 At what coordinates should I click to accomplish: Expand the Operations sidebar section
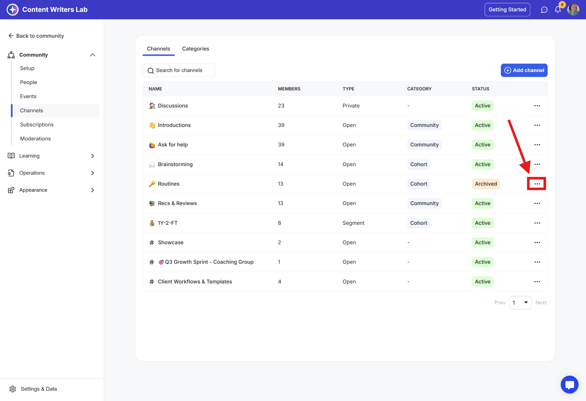point(92,173)
